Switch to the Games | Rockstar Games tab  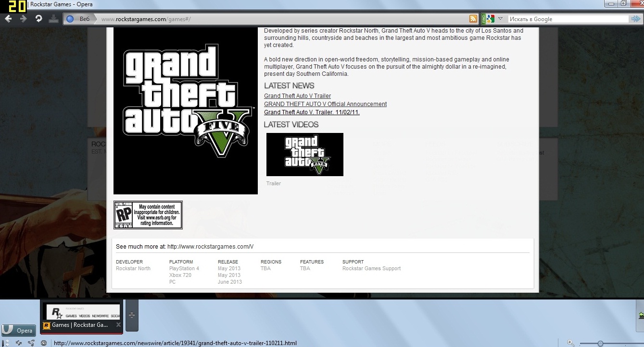point(81,317)
